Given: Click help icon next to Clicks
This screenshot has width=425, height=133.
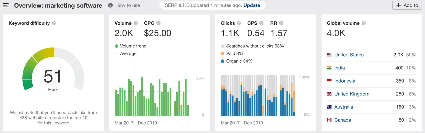Looking at the screenshot, I should [239, 23].
